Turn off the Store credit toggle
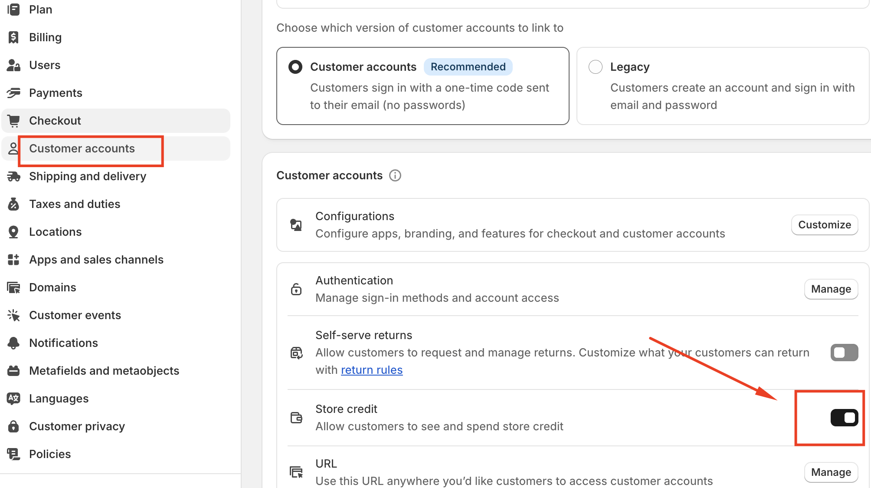The image size is (871, 488). pyautogui.click(x=844, y=418)
